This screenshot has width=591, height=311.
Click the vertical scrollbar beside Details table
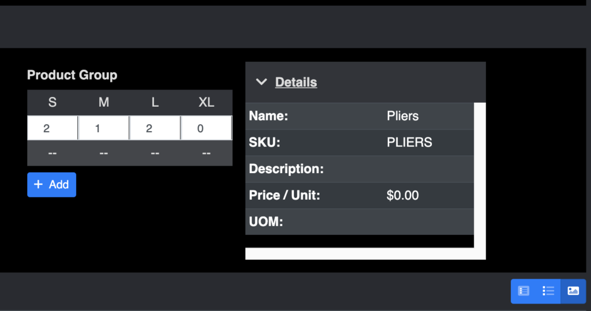[480, 175]
